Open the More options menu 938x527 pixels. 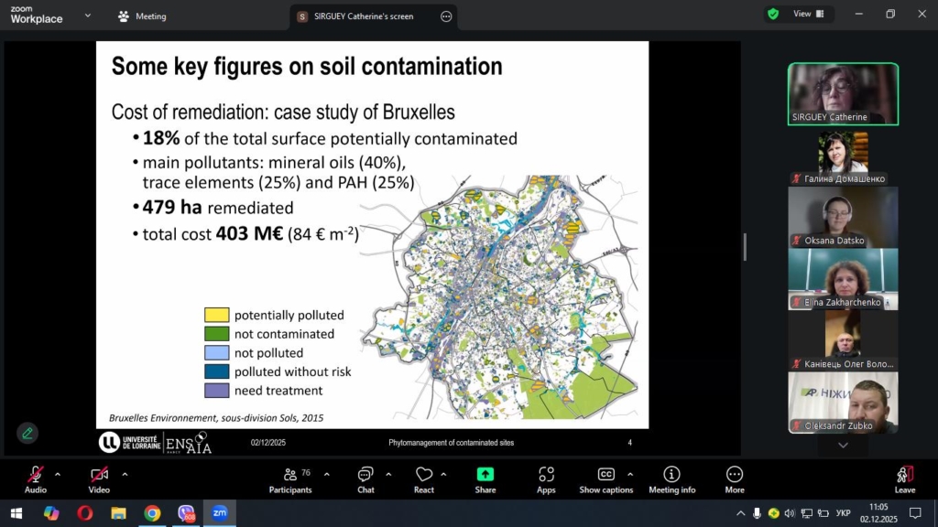coord(735,479)
